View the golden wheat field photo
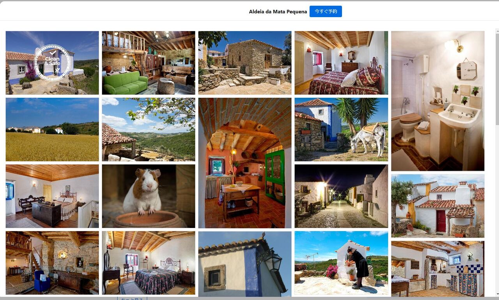 (52, 129)
